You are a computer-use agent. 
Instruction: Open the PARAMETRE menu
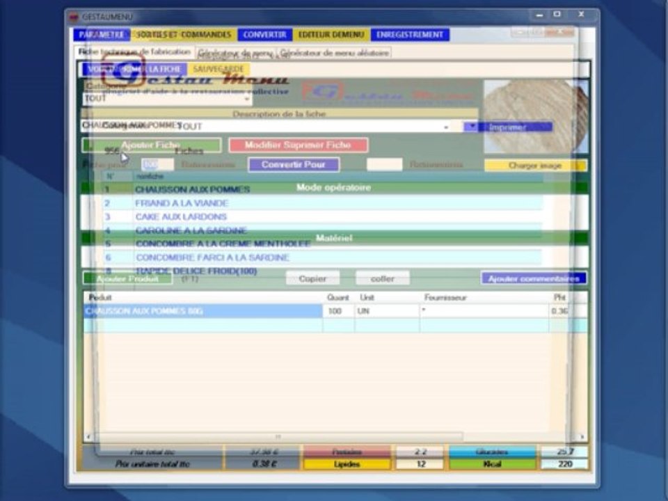102,35
